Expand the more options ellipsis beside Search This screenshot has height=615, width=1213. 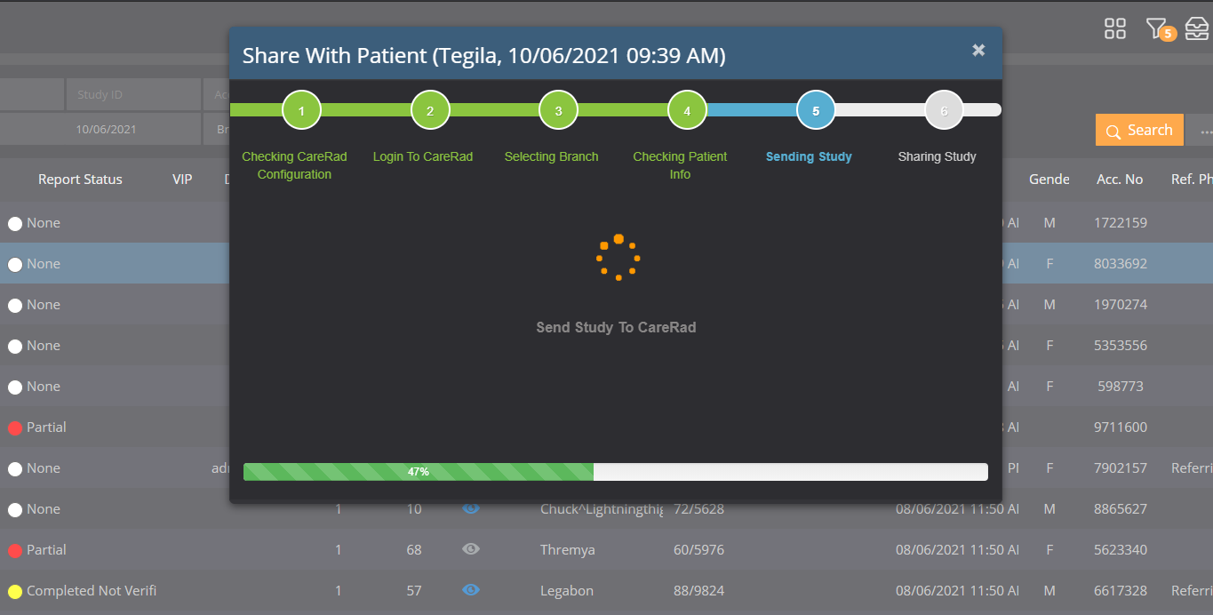1205,131
